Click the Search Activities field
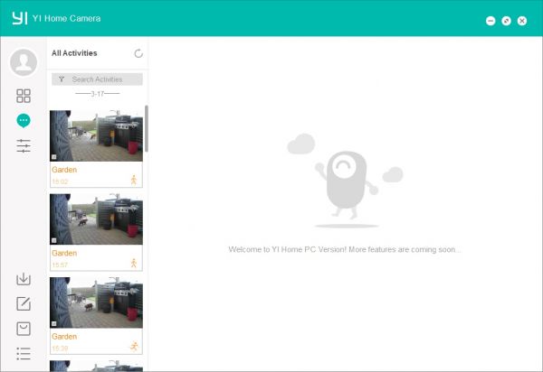Viewport: 543px width, 372px height. pos(97,79)
